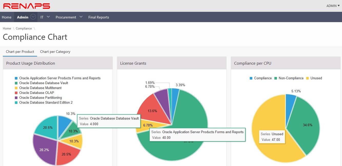Click the yellow Unused legend swatch
The height and width of the screenshot is (166, 342).
(307, 78)
